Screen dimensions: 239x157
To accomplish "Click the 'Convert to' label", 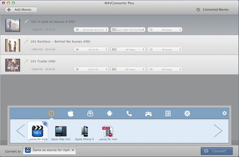I will 13,151.
